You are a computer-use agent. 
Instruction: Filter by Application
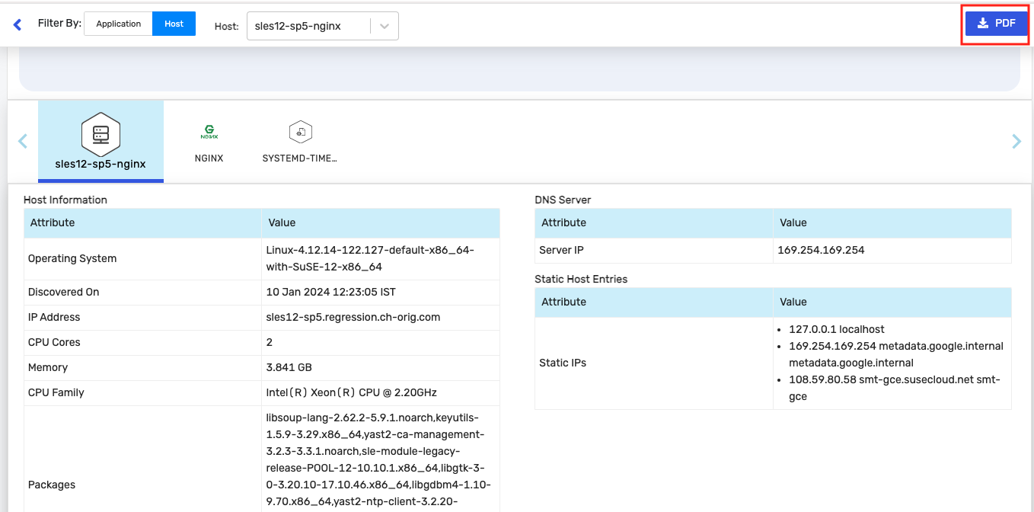[118, 24]
